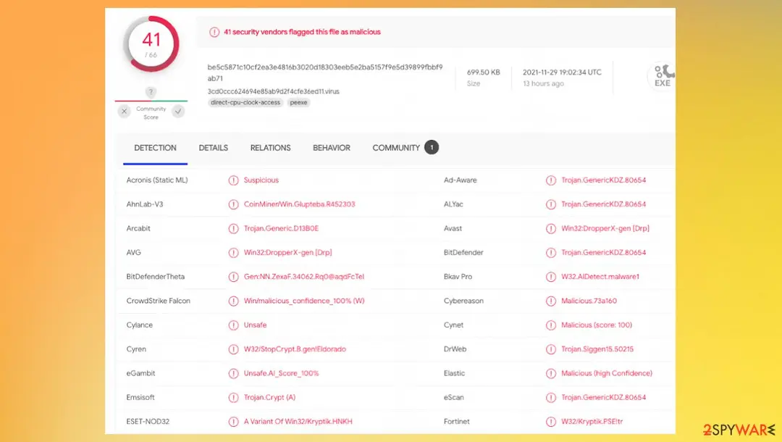Viewport: 782px width, 442px height.
Task: Click A Variant Of Win32/Kryptik.HNKH result
Action: pos(298,422)
